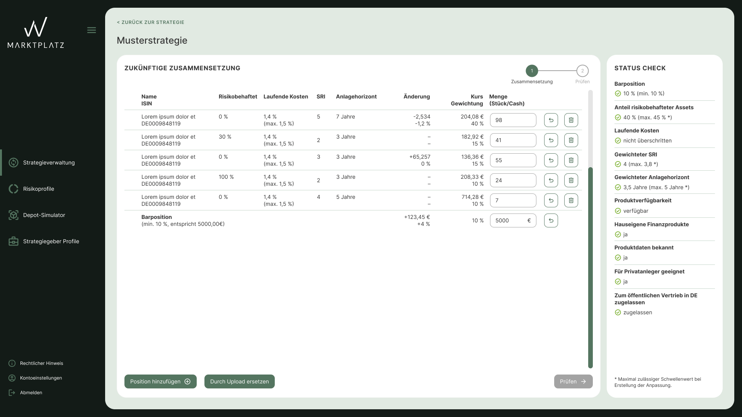
Task: Click Position hinzufügen button
Action: coord(160,381)
